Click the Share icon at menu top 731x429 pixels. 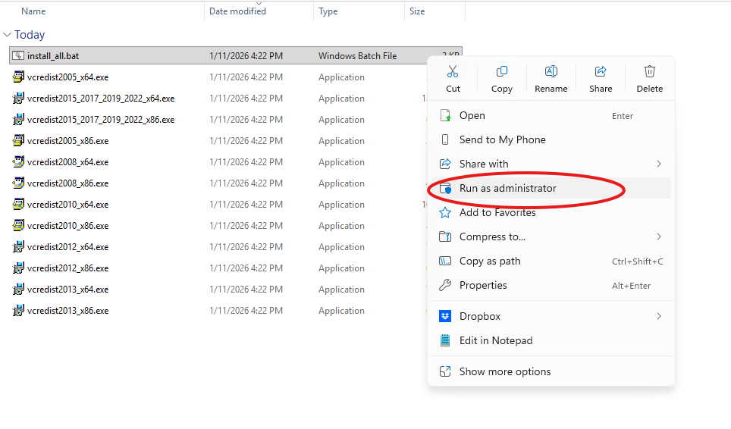601,72
